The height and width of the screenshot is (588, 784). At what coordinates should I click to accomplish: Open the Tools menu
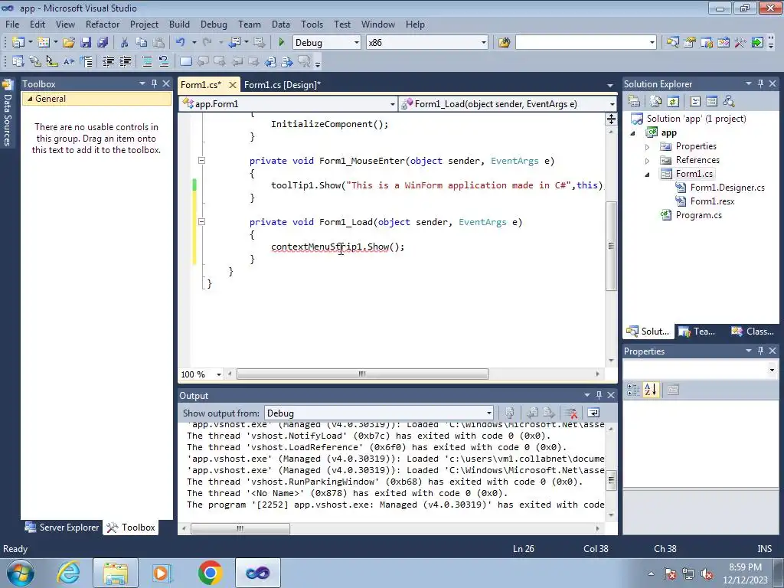click(312, 24)
